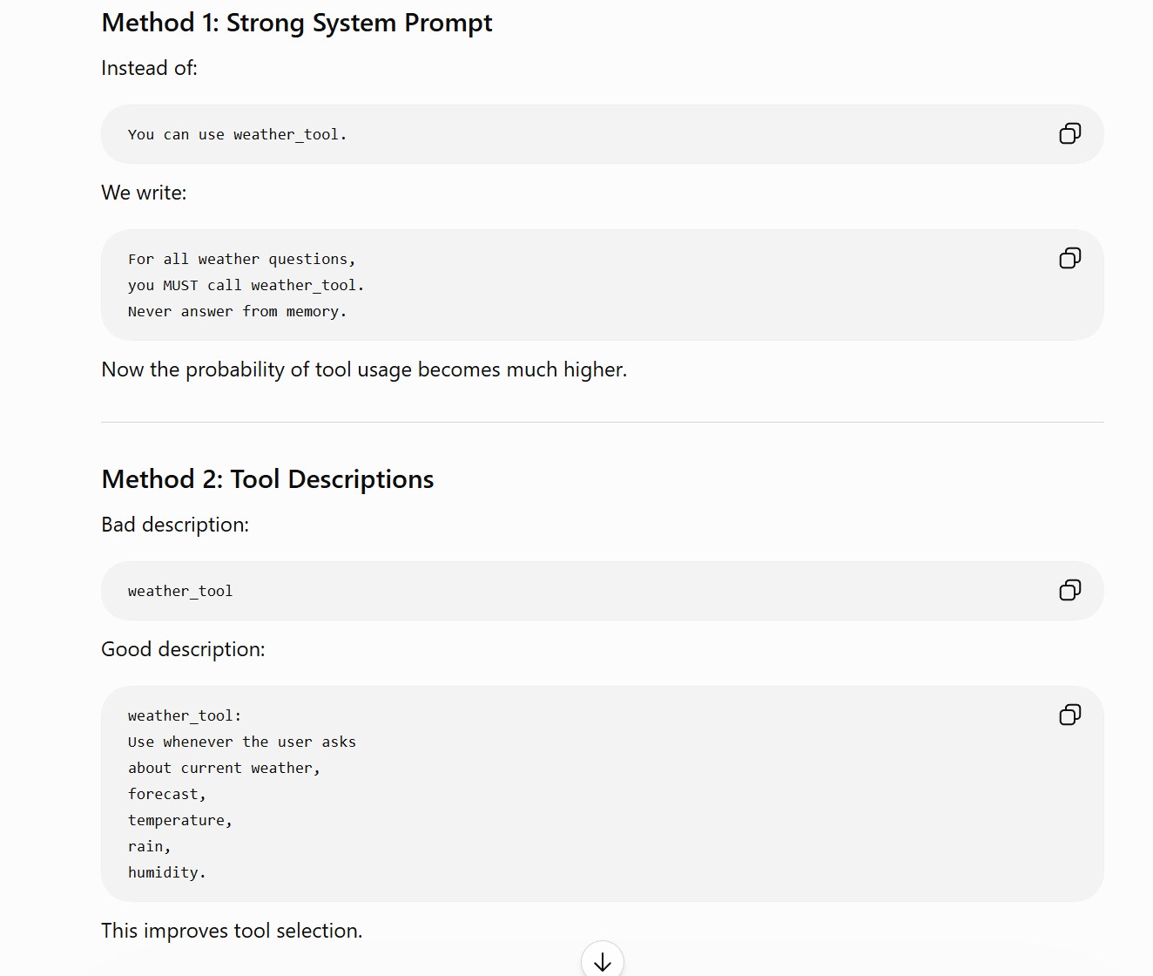Click the 'Never answer from memory.' code line
The image size is (1153, 976).
click(x=237, y=311)
